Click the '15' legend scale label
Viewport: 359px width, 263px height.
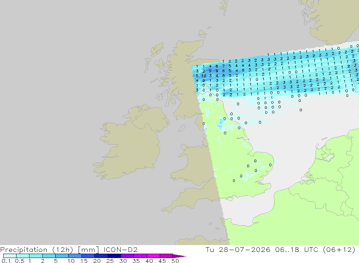pos(84,261)
